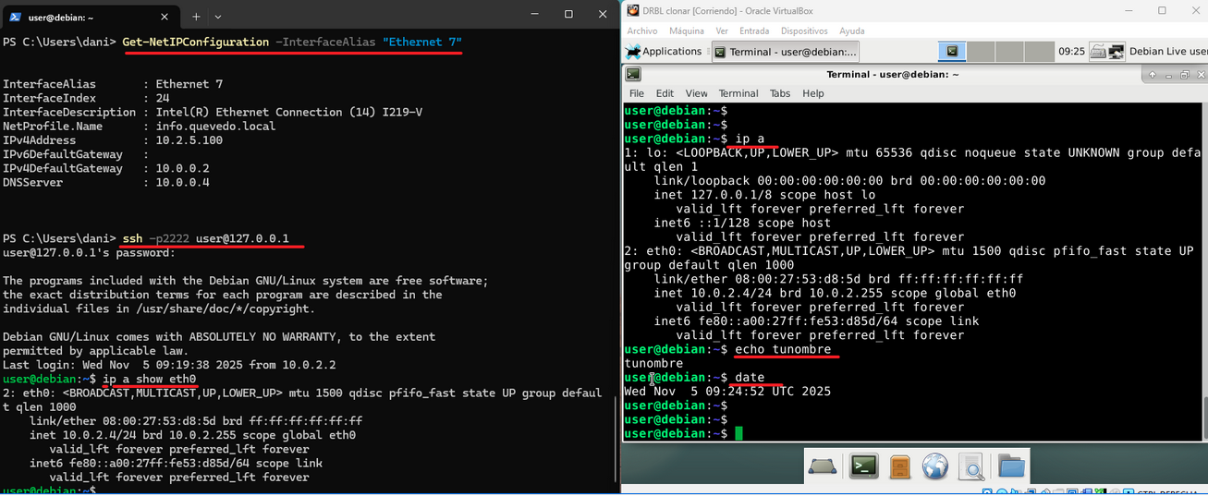The image size is (1208, 496).
Task: Switch to workspace 3 in the Xfce pager
Action: pos(1010,52)
